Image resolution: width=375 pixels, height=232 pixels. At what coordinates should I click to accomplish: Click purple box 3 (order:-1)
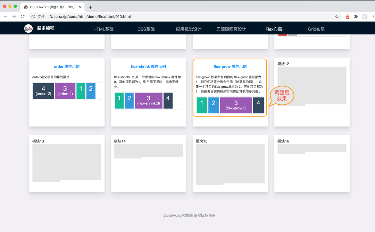pyautogui.click(x=65, y=91)
